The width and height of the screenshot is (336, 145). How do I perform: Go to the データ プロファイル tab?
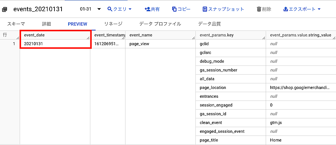coord(160,24)
